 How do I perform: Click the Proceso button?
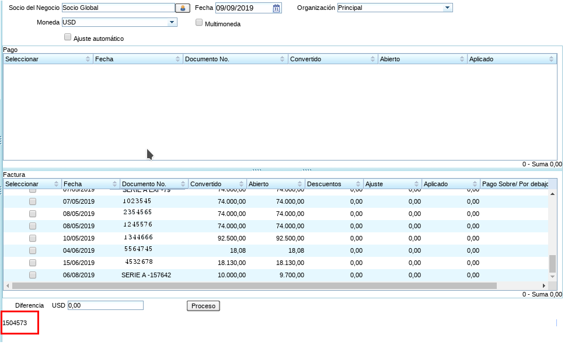tap(203, 306)
